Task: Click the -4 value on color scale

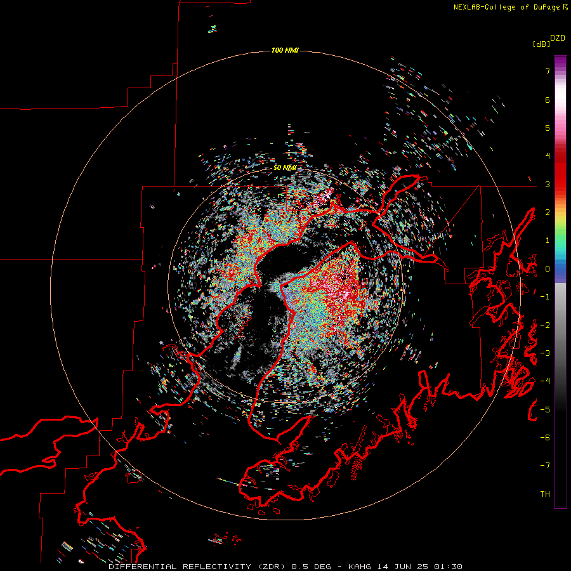Action: tap(545, 381)
